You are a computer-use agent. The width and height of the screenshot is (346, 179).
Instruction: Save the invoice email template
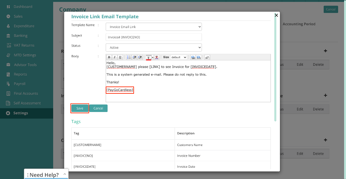point(80,108)
